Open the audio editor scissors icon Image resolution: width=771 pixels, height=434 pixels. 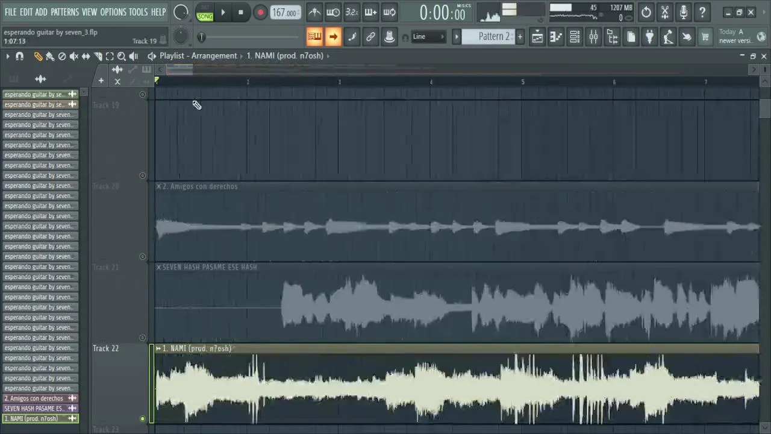(664, 12)
